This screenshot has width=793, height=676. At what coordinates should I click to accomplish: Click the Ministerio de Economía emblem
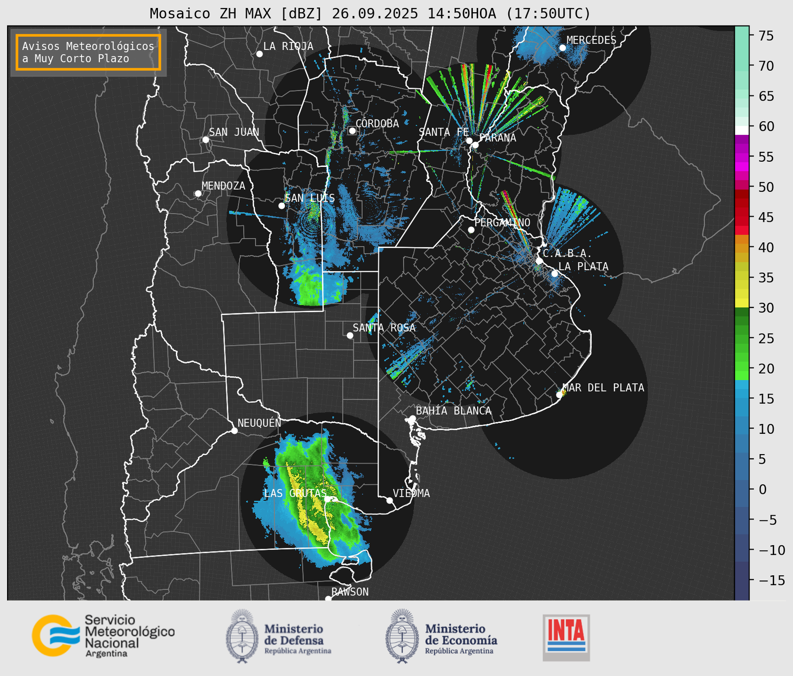402,636
